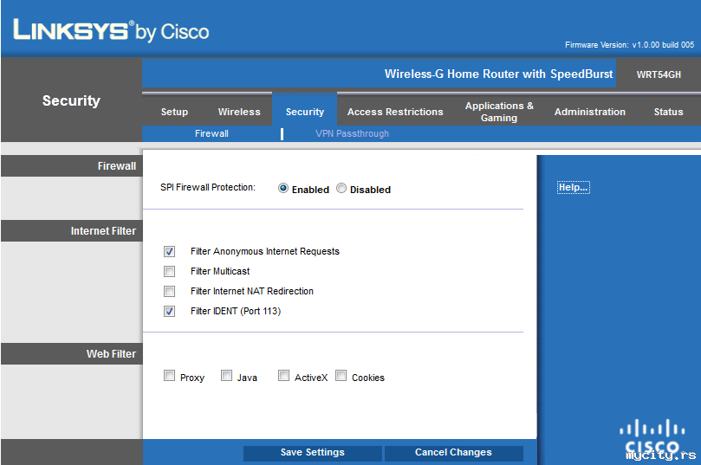The width and height of the screenshot is (701, 465).
Task: Check the Cookies filter box
Action: pyautogui.click(x=341, y=377)
